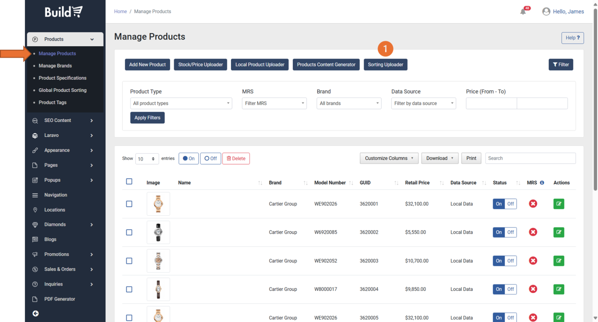The height and width of the screenshot is (322, 598).
Task: Collapse sidebar with the back arrow icon
Action: (36, 313)
